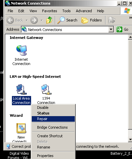Screen dimensions: 132x159
Task: Click the green Go arrow button
Action: (x=119, y=29)
